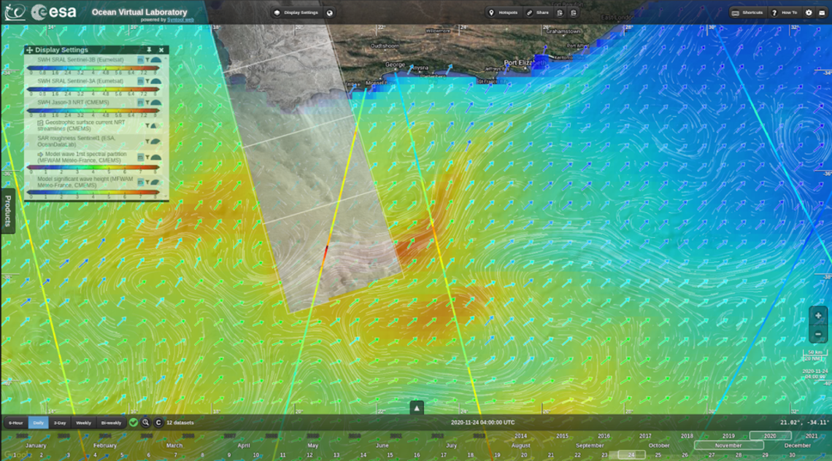Viewport: 832px width, 461px height.
Task: Select day 24 on the timeline
Action: pyautogui.click(x=631, y=455)
